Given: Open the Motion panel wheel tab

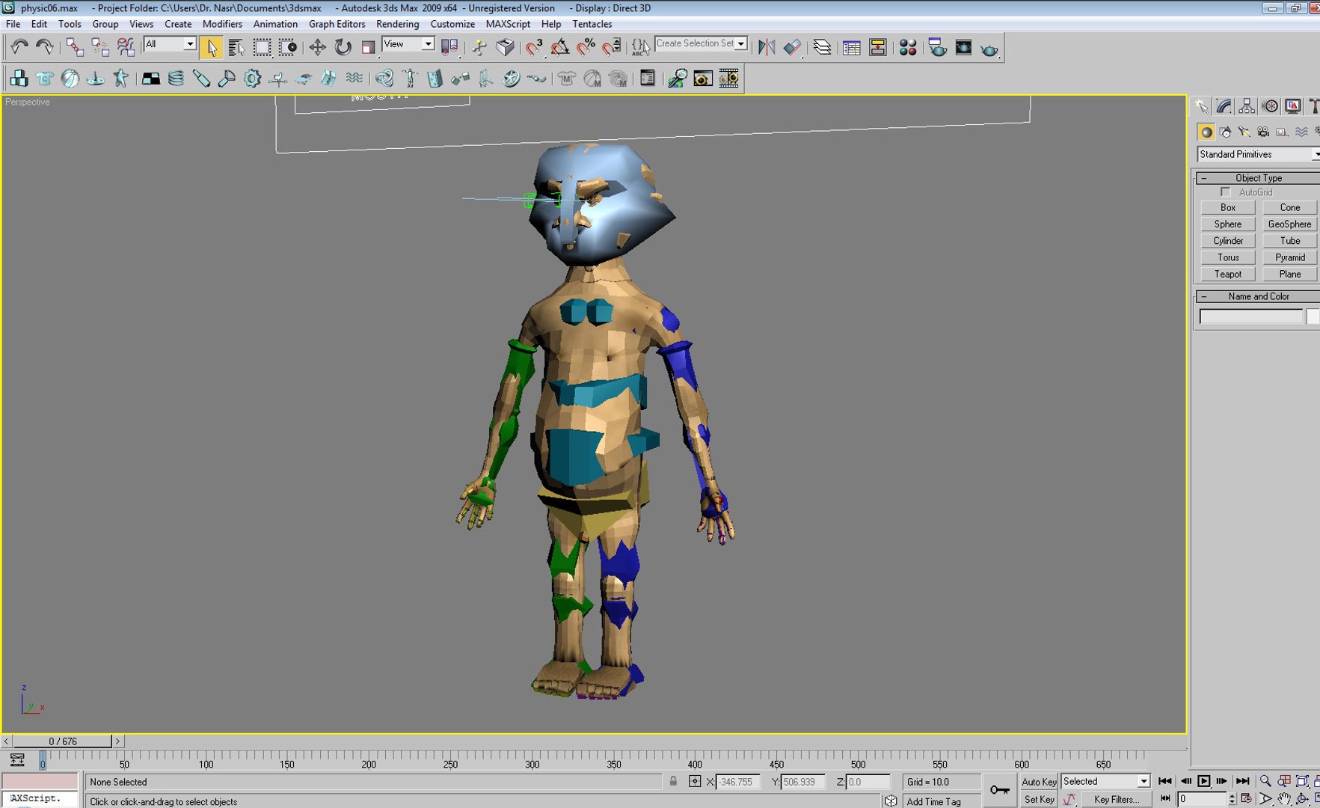Looking at the screenshot, I should tap(1270, 106).
